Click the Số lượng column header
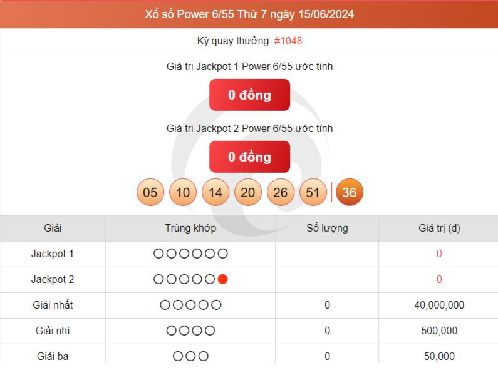The width and height of the screenshot is (498, 370). (327, 228)
